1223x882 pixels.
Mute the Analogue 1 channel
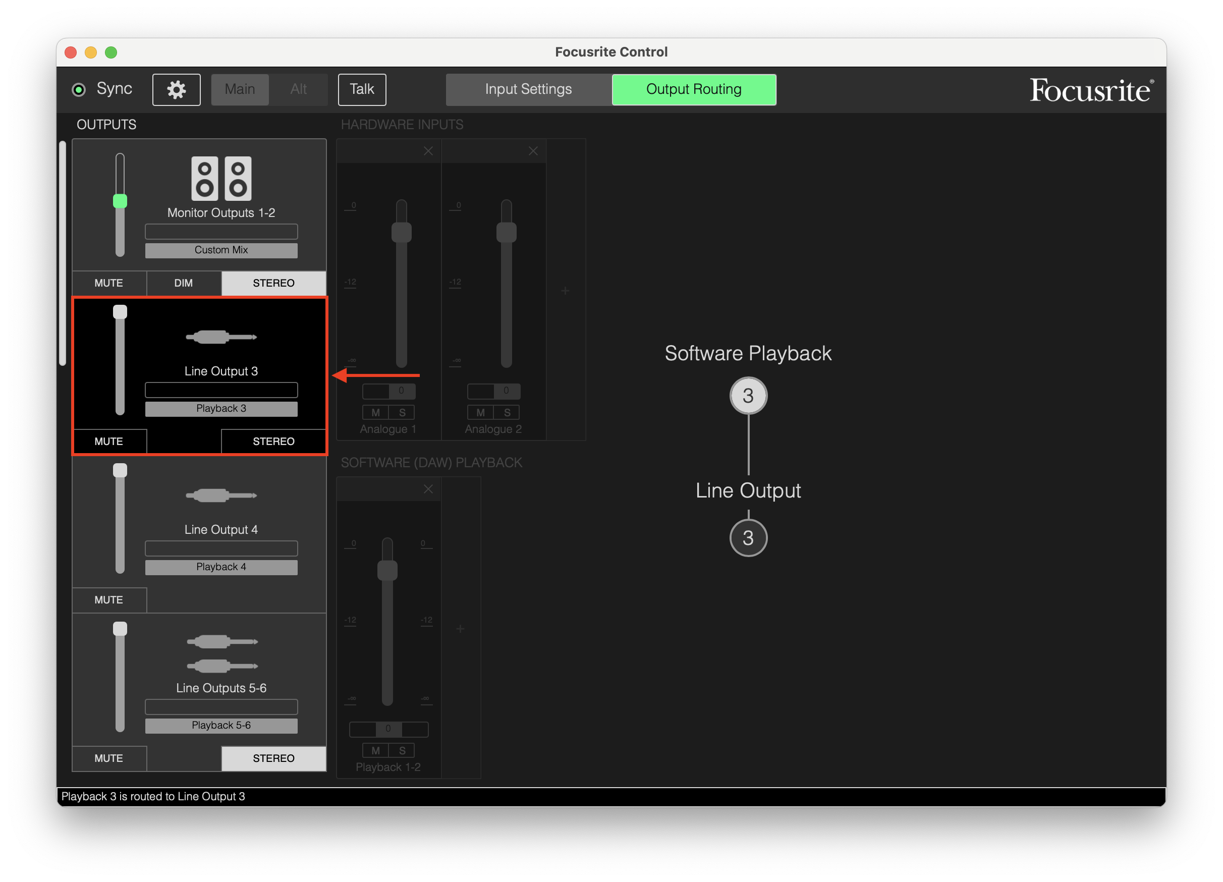click(376, 412)
